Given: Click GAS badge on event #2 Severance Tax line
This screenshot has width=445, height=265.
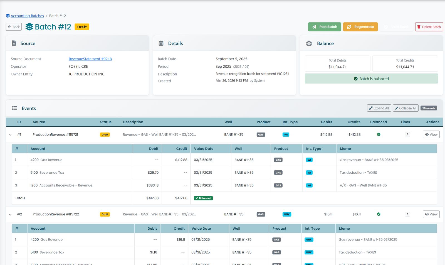Looking at the screenshot, I should (276, 252).
